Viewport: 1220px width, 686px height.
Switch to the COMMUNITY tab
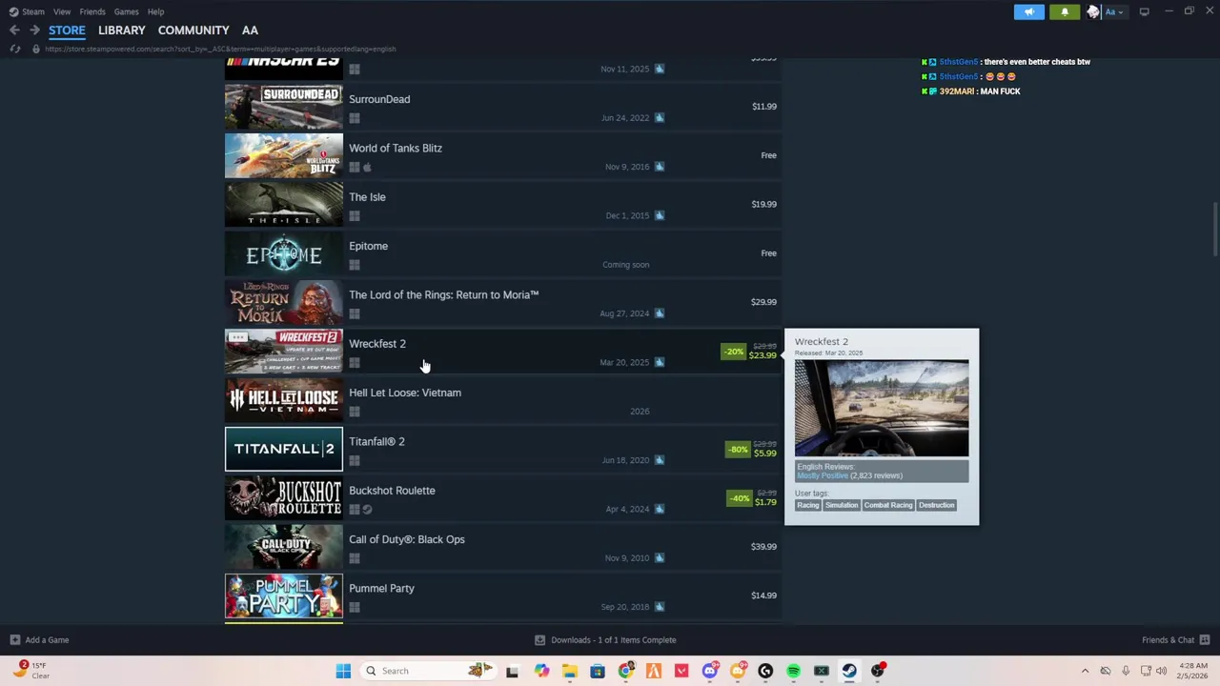coord(193,30)
